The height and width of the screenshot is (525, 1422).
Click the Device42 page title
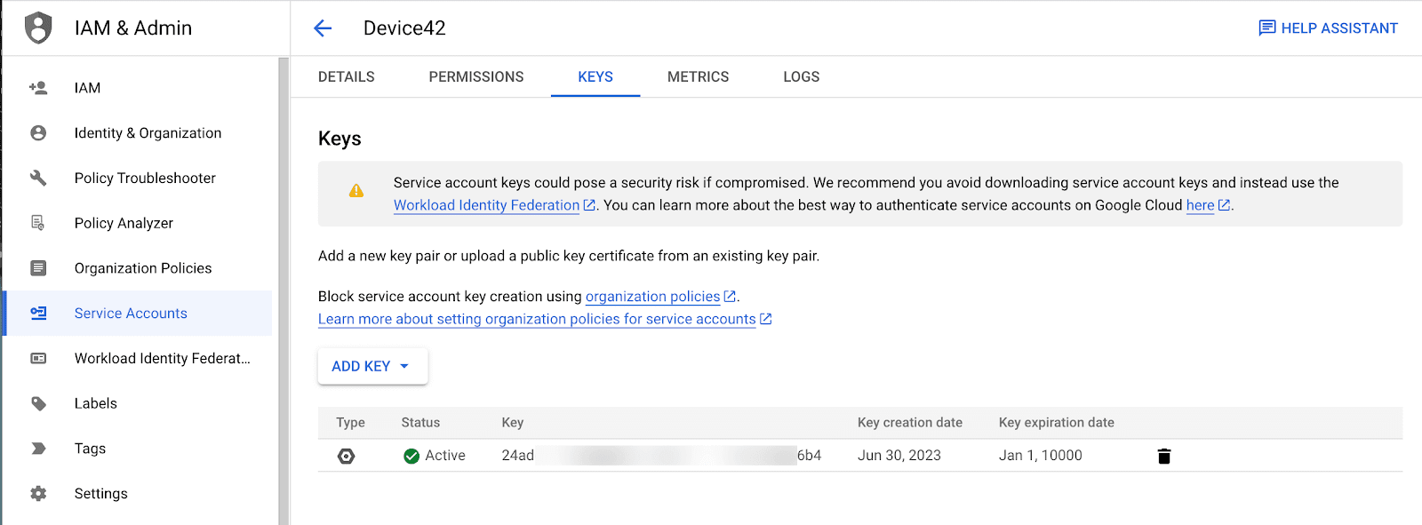(404, 28)
